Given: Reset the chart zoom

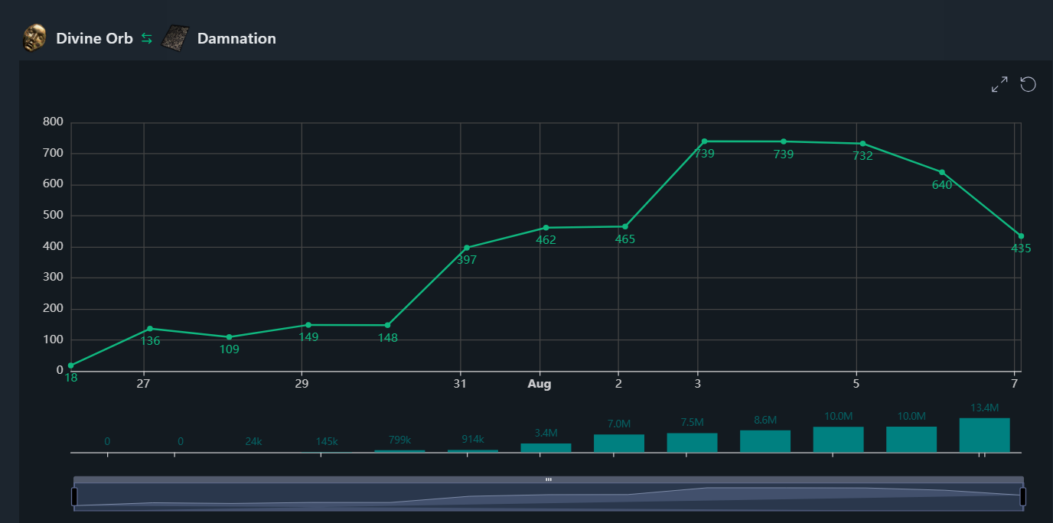Looking at the screenshot, I should (x=1028, y=84).
